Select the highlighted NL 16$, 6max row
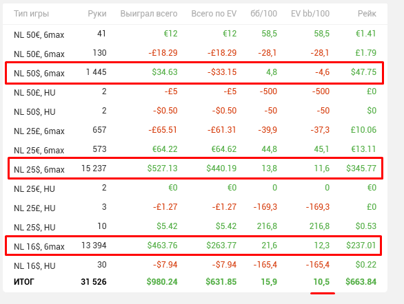 point(194,246)
